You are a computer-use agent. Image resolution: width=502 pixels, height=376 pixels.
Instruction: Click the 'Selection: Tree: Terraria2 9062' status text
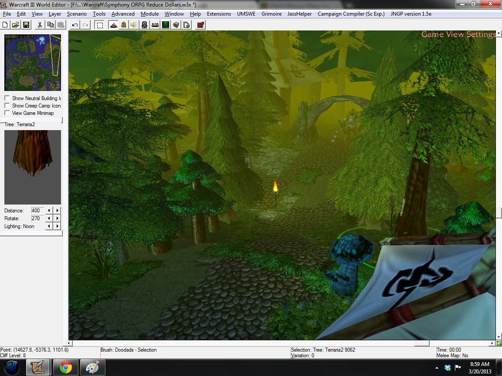323,350
